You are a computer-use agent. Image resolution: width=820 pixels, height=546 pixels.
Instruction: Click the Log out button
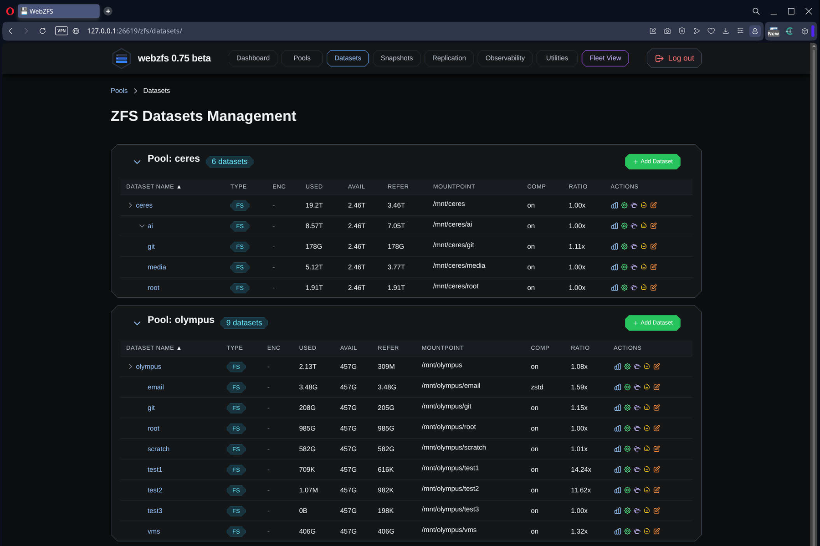click(674, 58)
